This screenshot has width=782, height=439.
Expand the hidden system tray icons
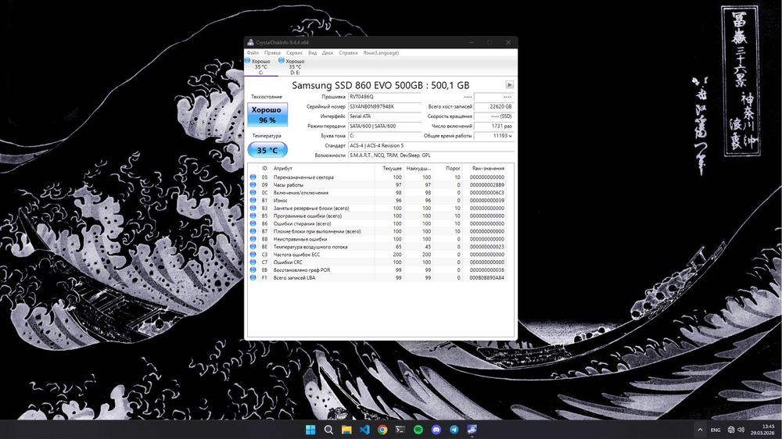tap(700, 430)
